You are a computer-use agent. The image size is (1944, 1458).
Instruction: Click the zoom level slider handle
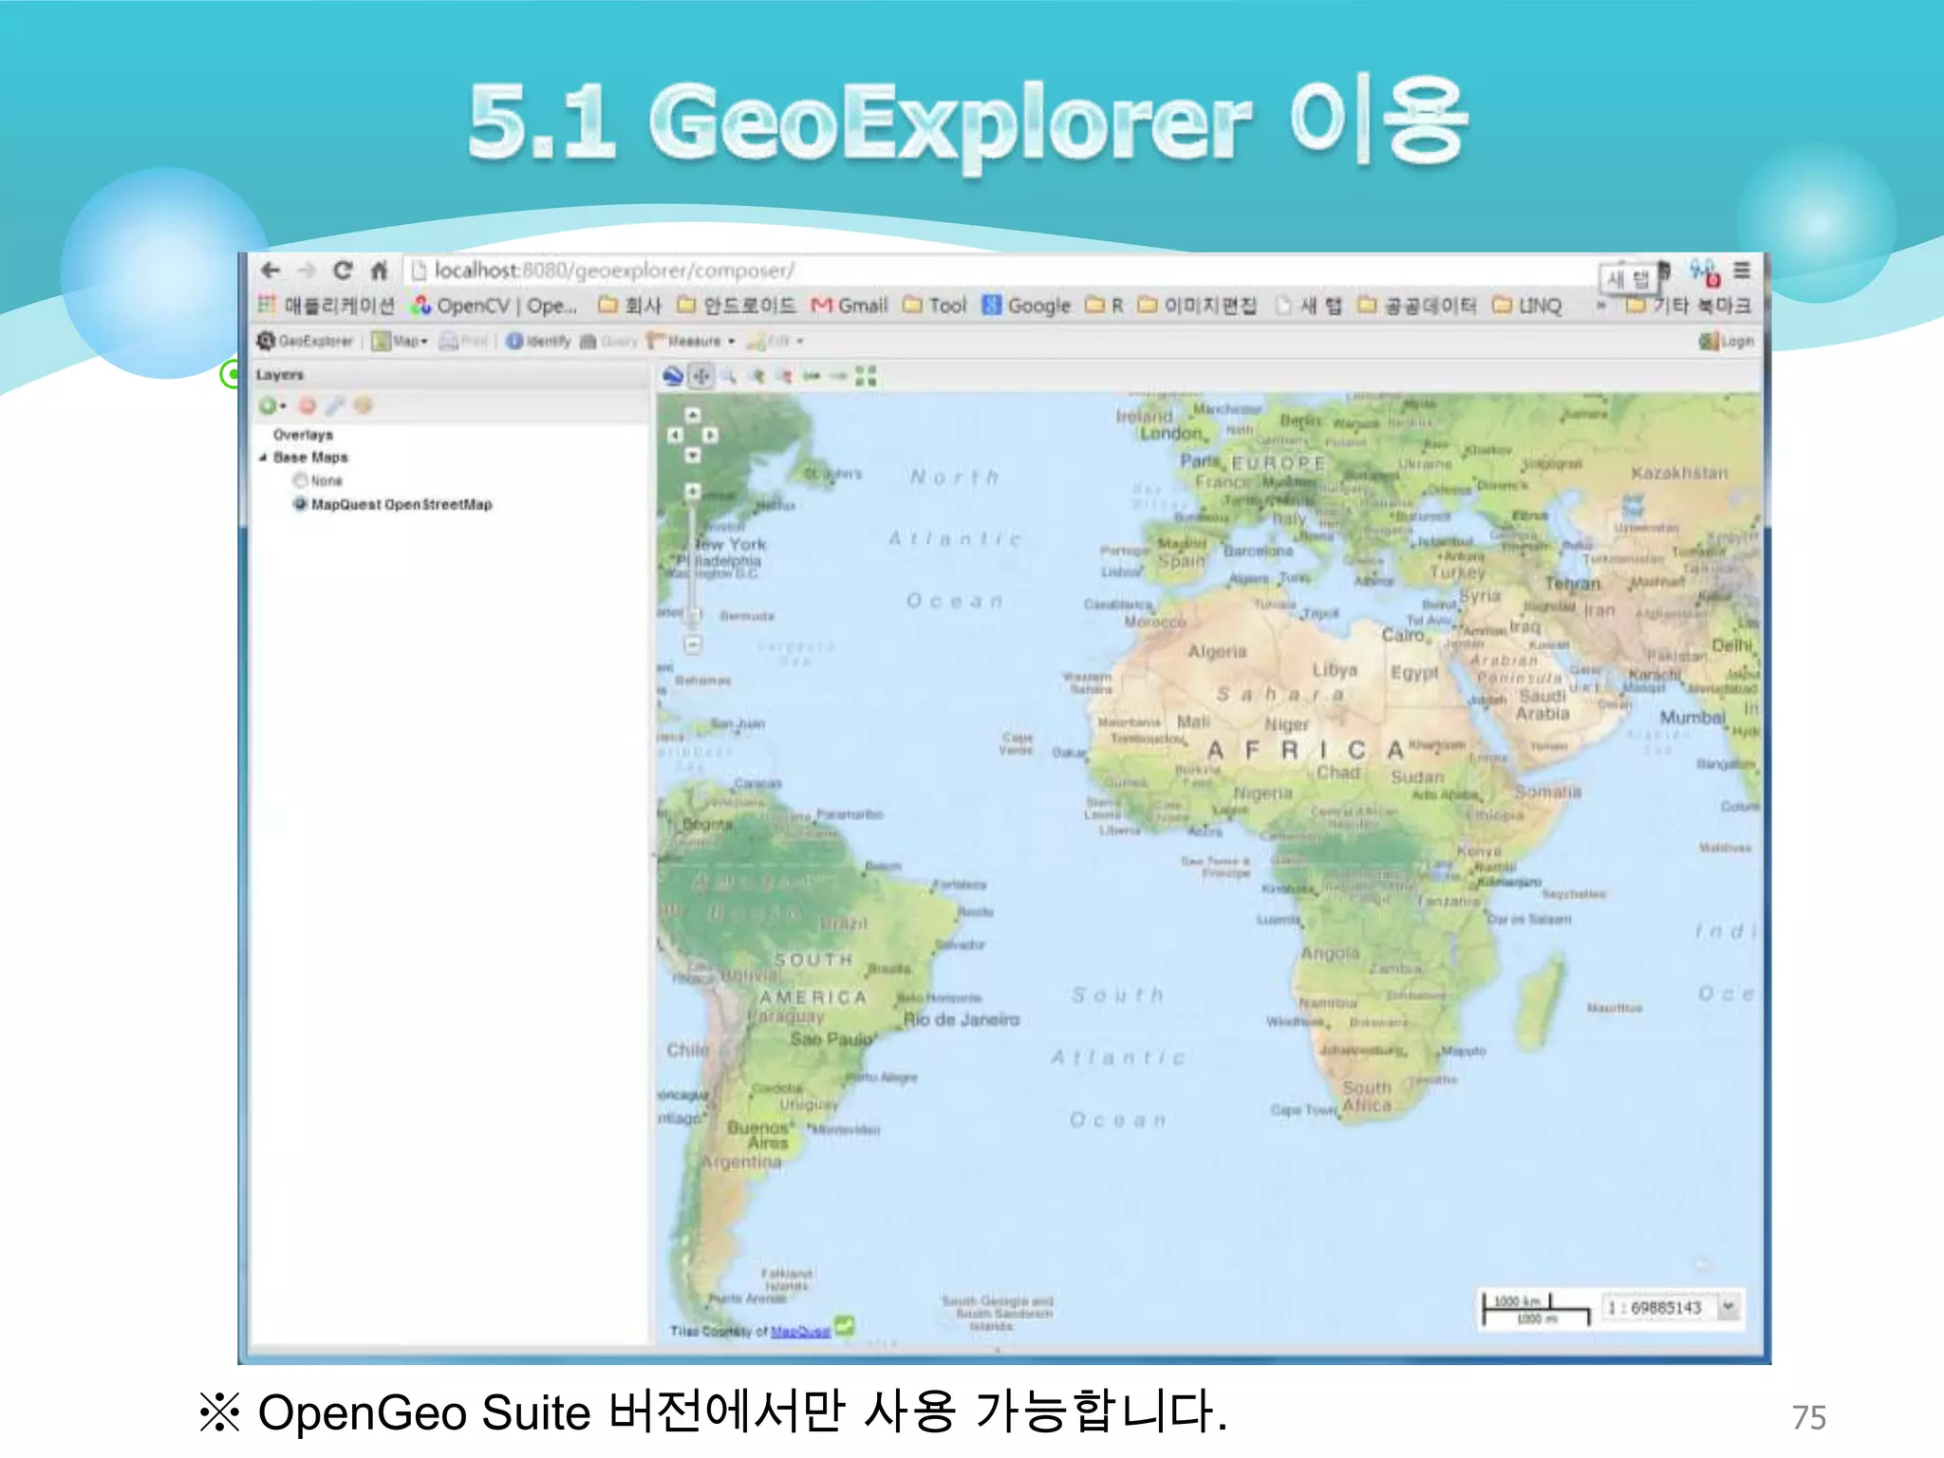pyautogui.click(x=694, y=615)
